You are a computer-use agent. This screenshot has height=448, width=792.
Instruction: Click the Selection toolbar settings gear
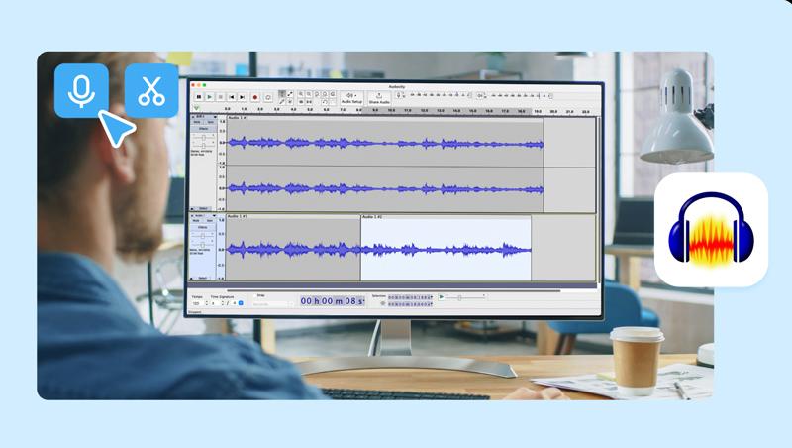(x=382, y=303)
